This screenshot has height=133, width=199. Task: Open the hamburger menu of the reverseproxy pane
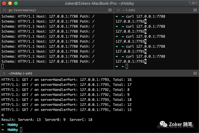(110, 10)
